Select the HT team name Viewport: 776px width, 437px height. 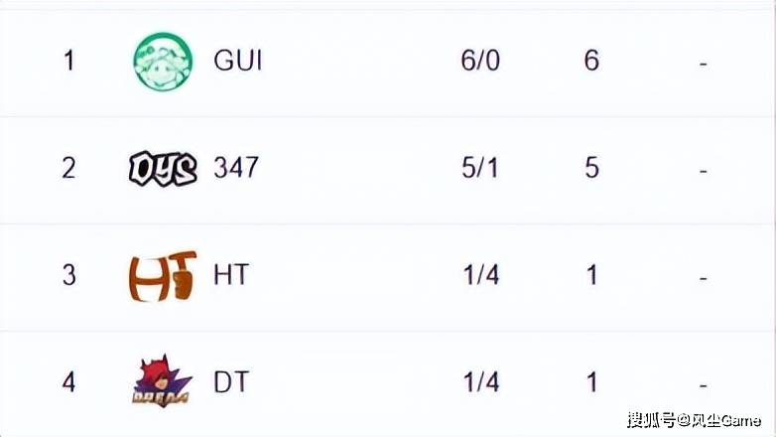point(231,275)
